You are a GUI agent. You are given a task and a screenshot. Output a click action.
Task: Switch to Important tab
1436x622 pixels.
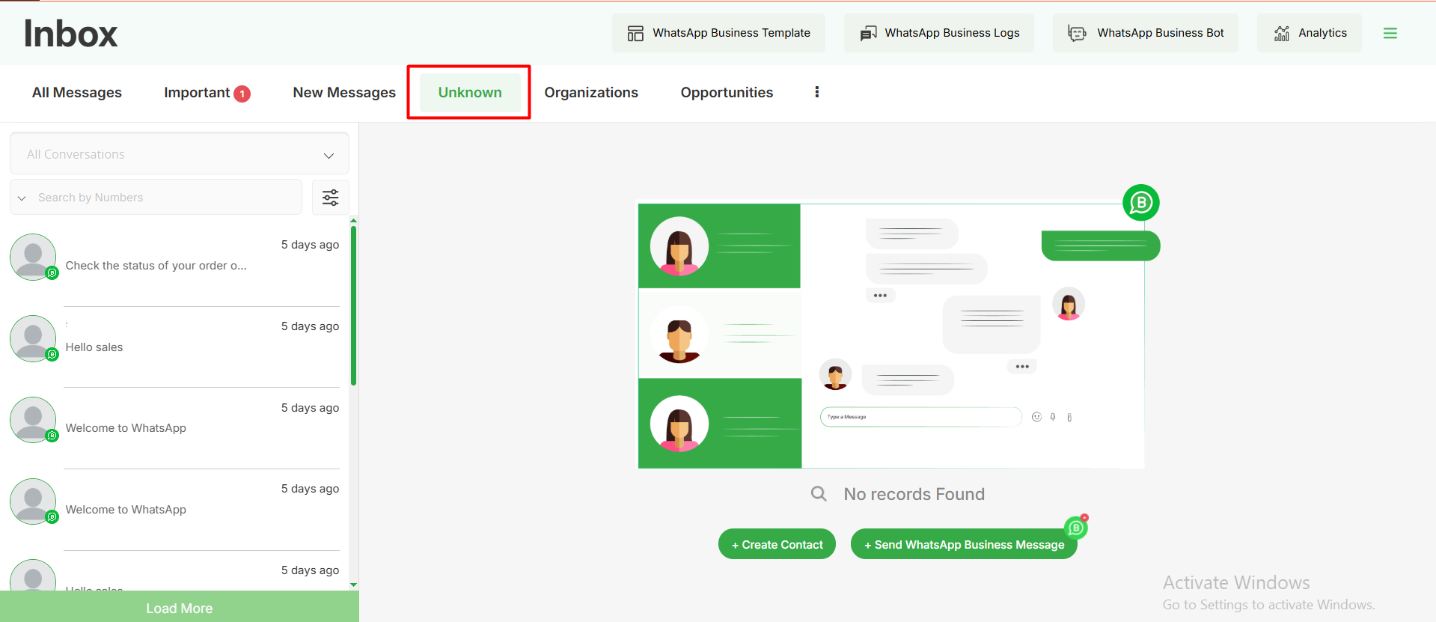(207, 92)
